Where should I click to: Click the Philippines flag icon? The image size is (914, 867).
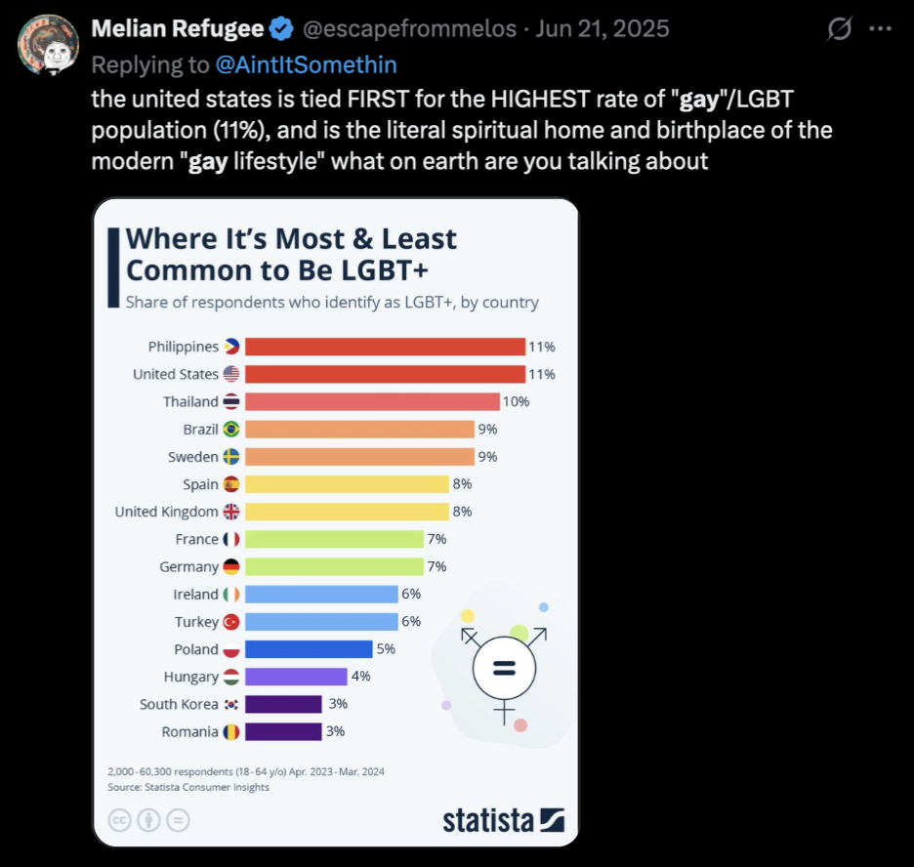(x=233, y=345)
